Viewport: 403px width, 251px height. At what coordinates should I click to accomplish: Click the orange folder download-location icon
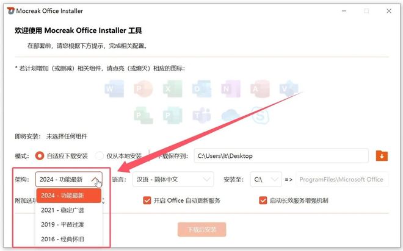[x=382, y=155]
